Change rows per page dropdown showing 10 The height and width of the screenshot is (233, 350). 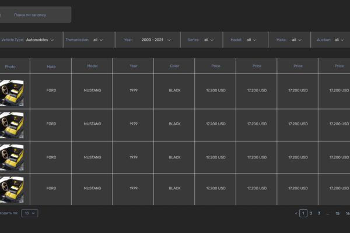tap(30, 213)
